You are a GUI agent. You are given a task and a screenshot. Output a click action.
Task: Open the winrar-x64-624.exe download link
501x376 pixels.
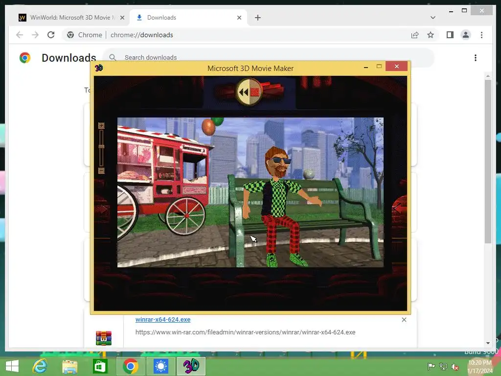[163, 319]
